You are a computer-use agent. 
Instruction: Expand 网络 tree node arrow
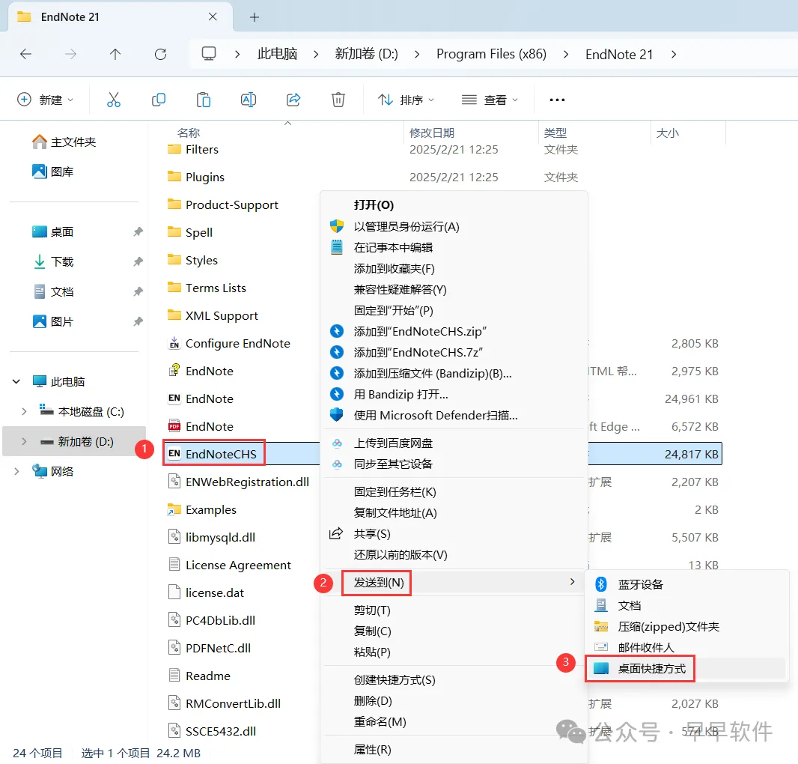tap(16, 472)
